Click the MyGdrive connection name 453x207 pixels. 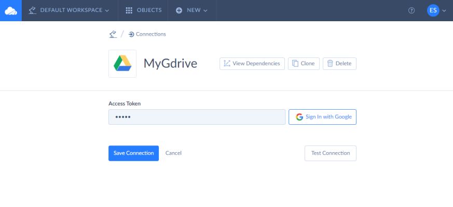coord(170,64)
